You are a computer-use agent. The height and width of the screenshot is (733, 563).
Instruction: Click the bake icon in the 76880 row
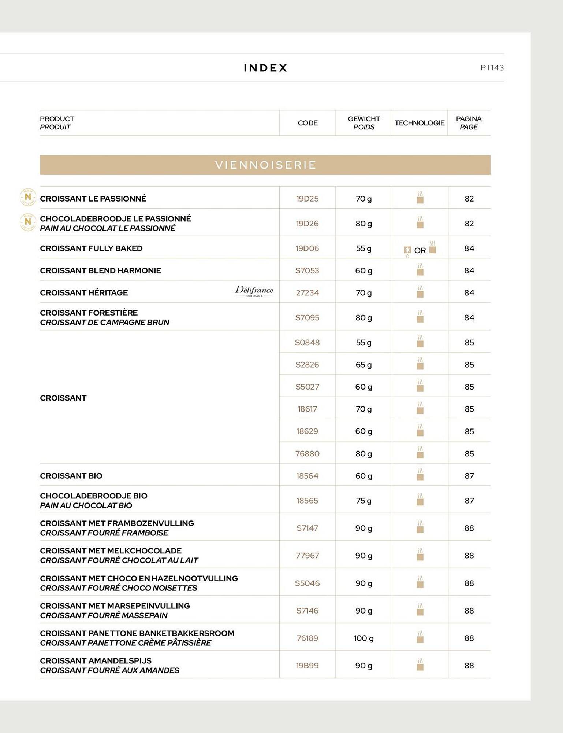click(x=420, y=452)
